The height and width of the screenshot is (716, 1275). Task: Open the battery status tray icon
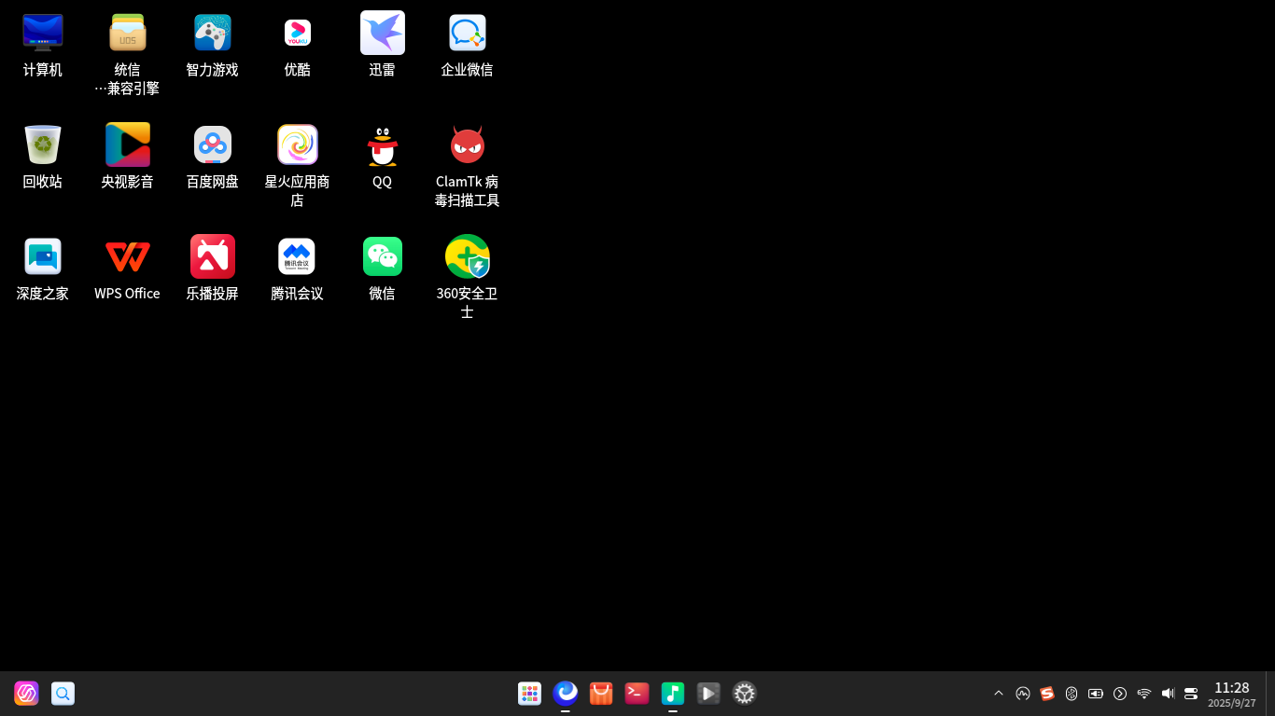[x=1096, y=694]
